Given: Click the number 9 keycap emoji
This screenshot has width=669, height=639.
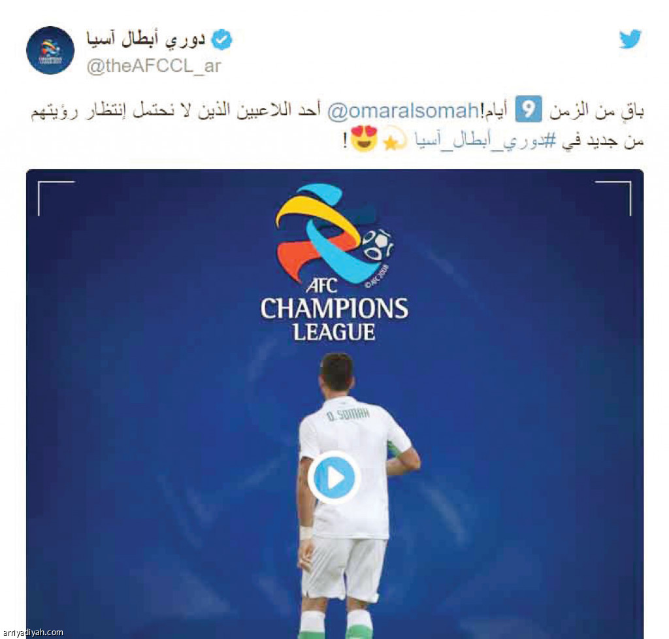Looking at the screenshot, I should pos(528,110).
